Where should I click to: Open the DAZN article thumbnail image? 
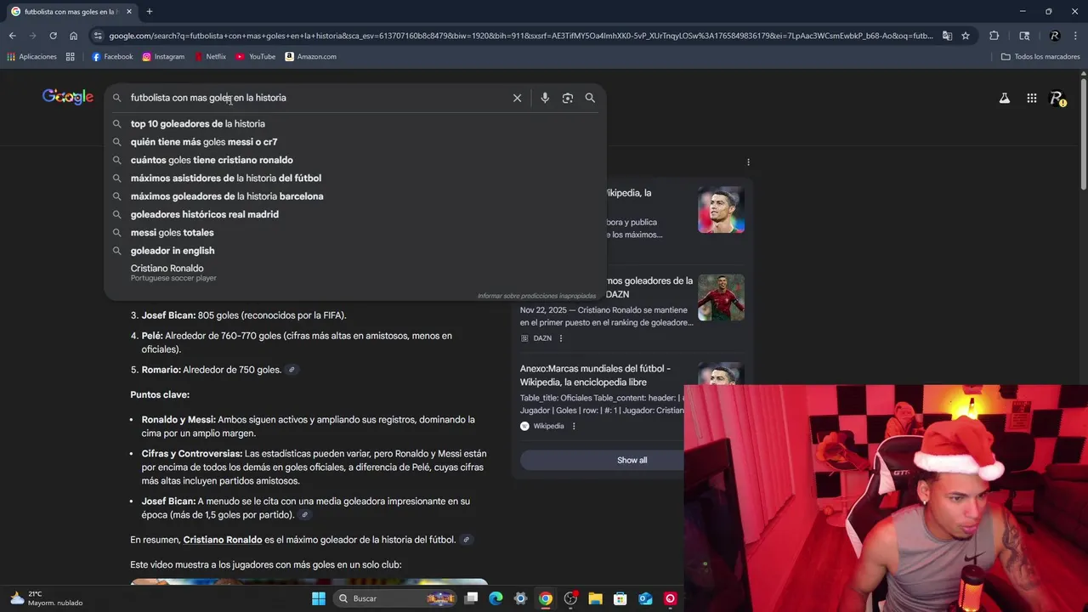coord(721,297)
